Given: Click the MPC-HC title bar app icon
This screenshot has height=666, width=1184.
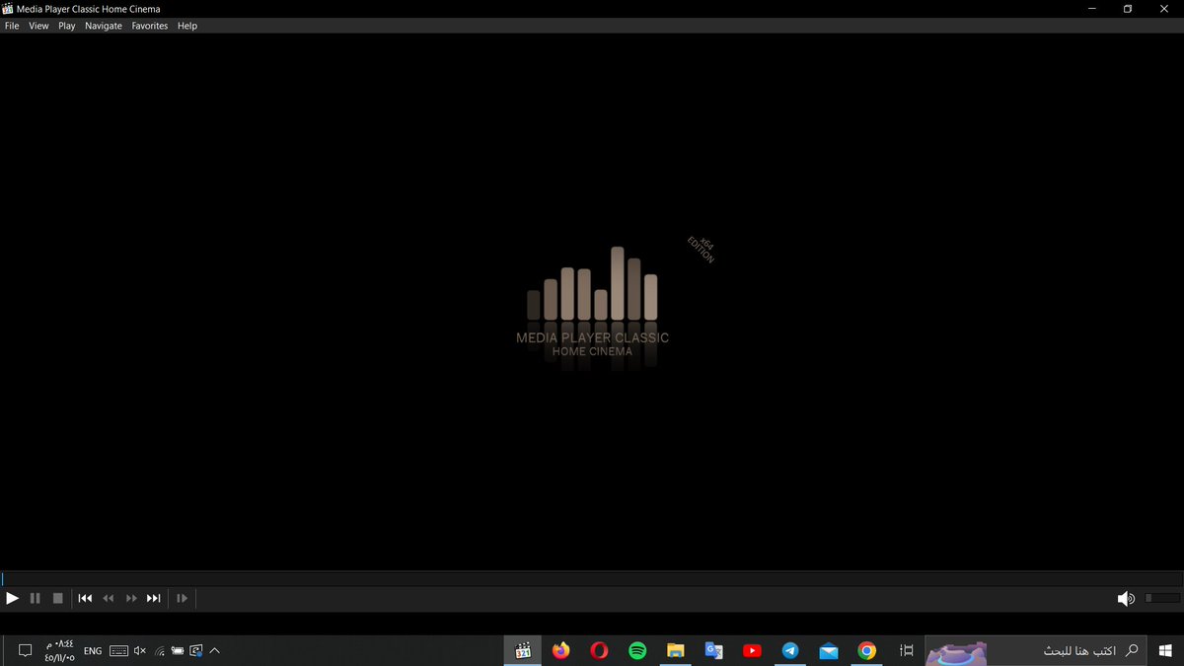Looking at the screenshot, I should 8,9.
